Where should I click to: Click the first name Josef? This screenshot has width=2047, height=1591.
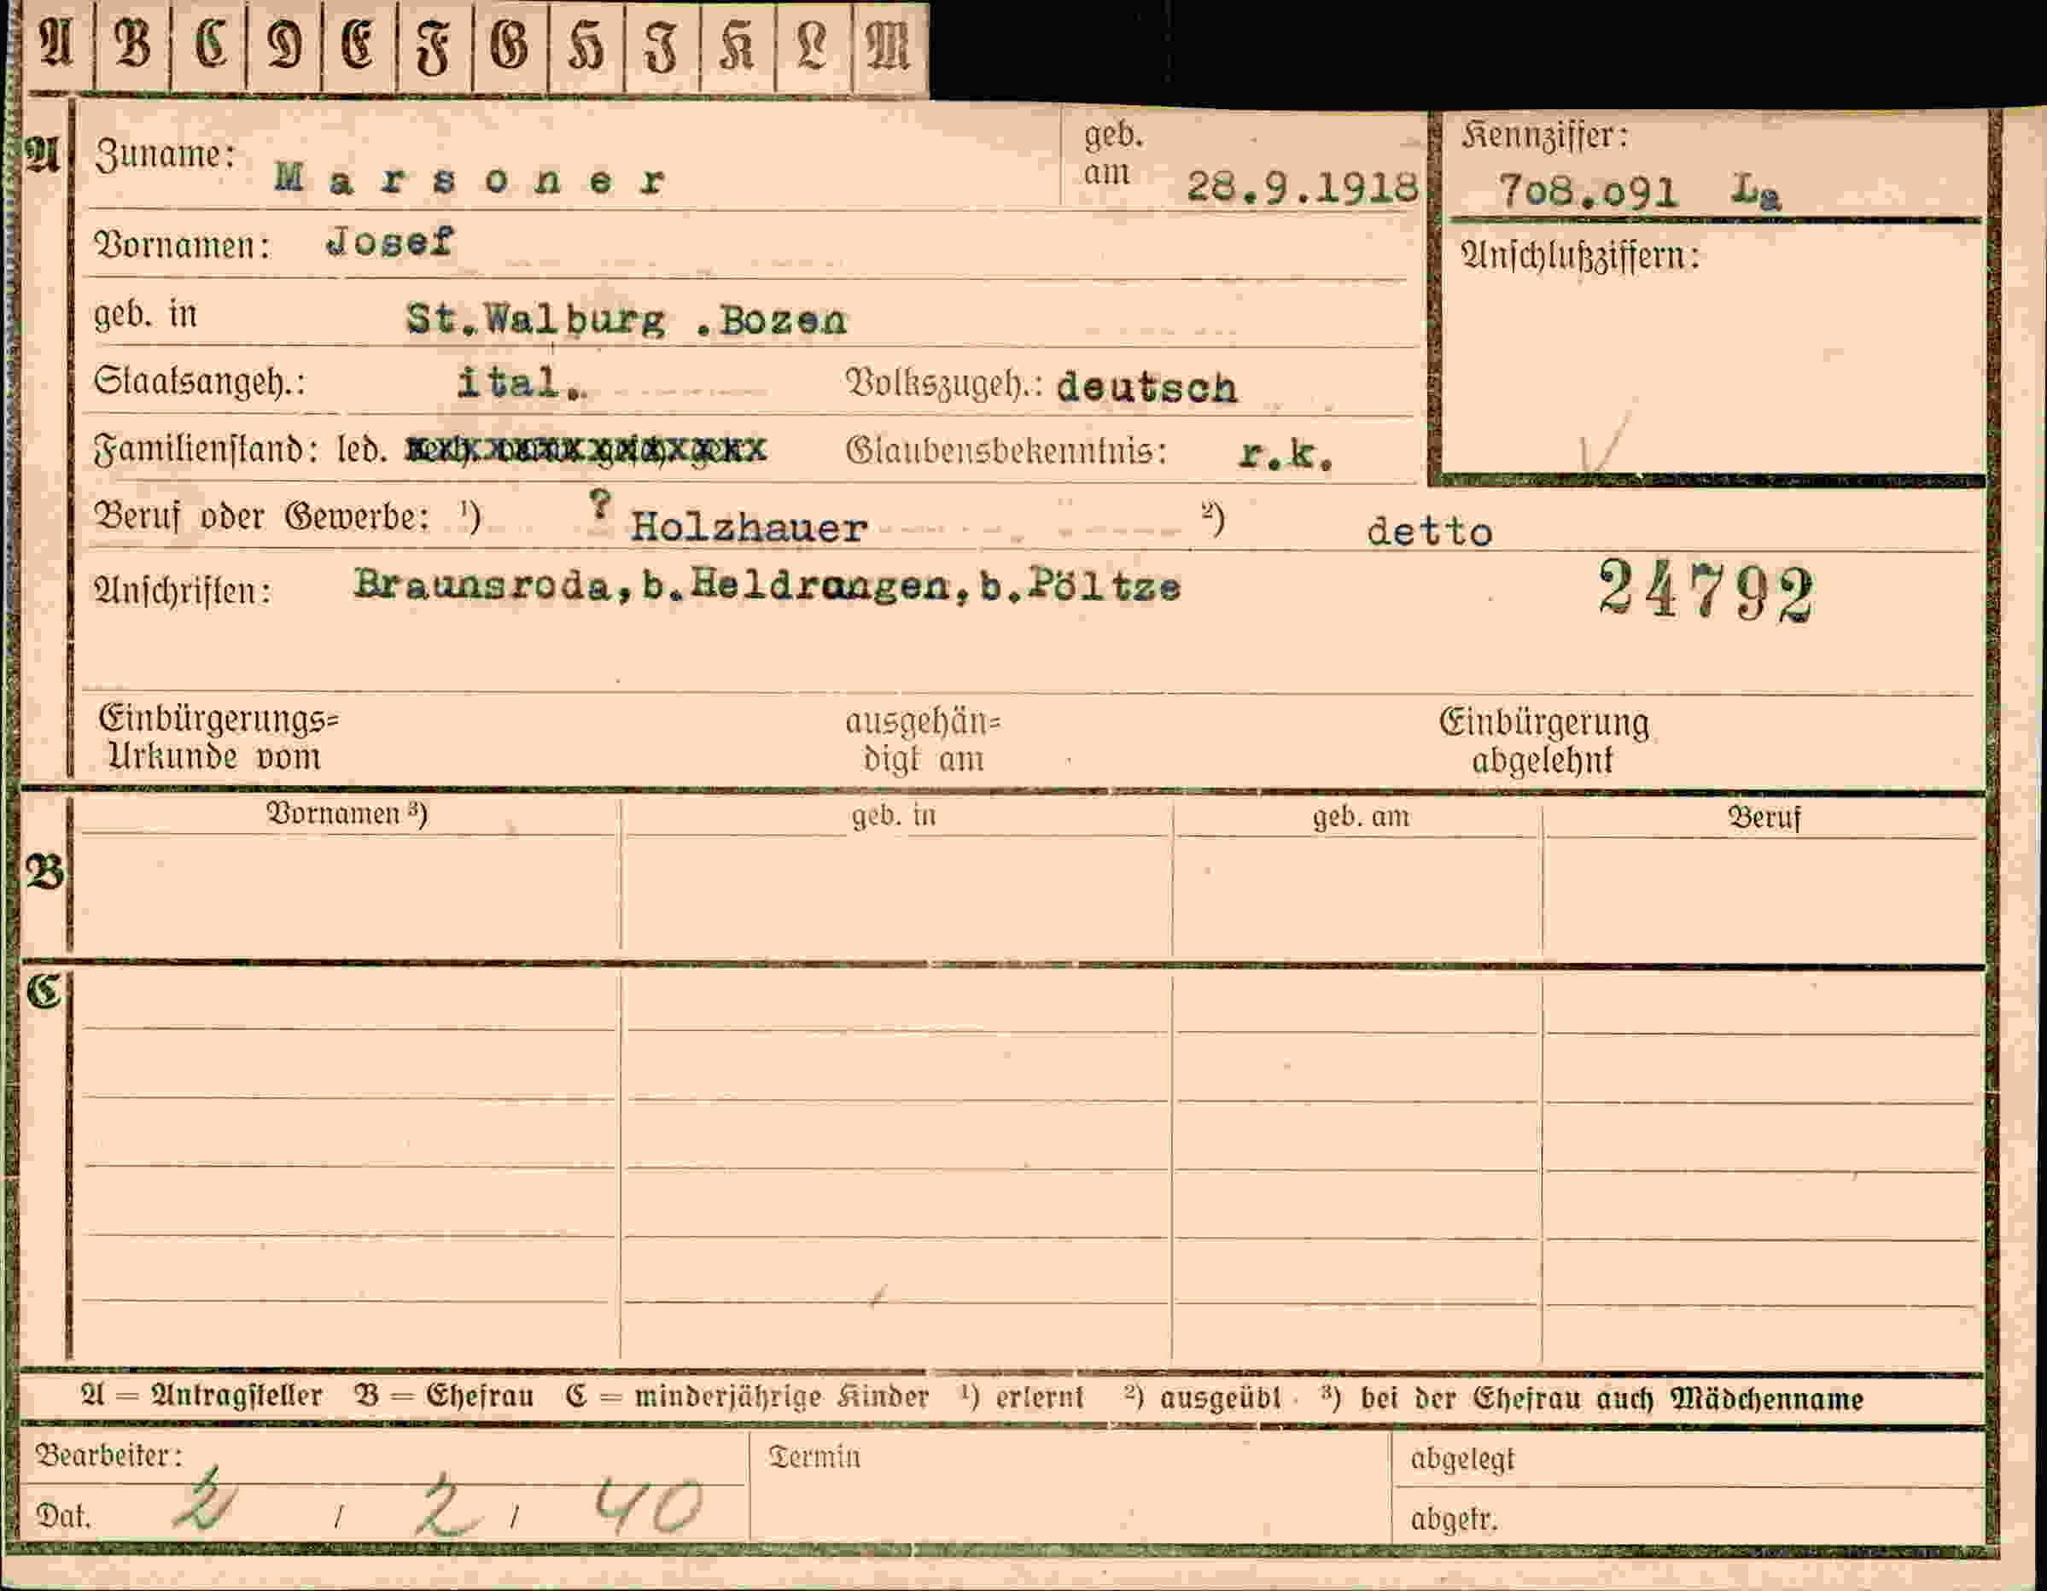click(x=390, y=242)
